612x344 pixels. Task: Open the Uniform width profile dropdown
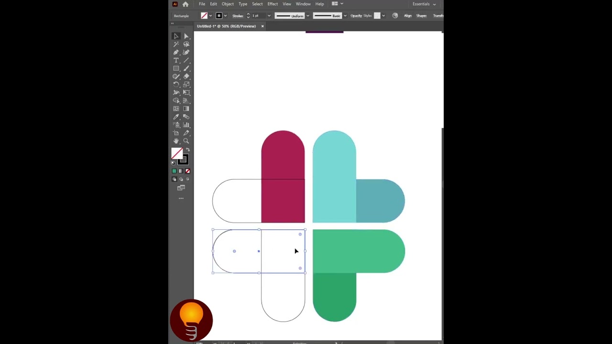(307, 16)
